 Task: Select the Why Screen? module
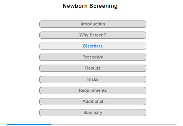pyautogui.click(x=93, y=35)
